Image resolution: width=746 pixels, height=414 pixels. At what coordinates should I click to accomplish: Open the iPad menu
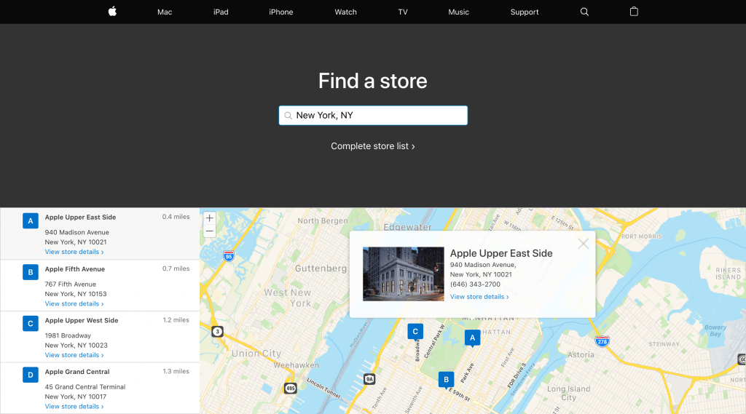(221, 12)
